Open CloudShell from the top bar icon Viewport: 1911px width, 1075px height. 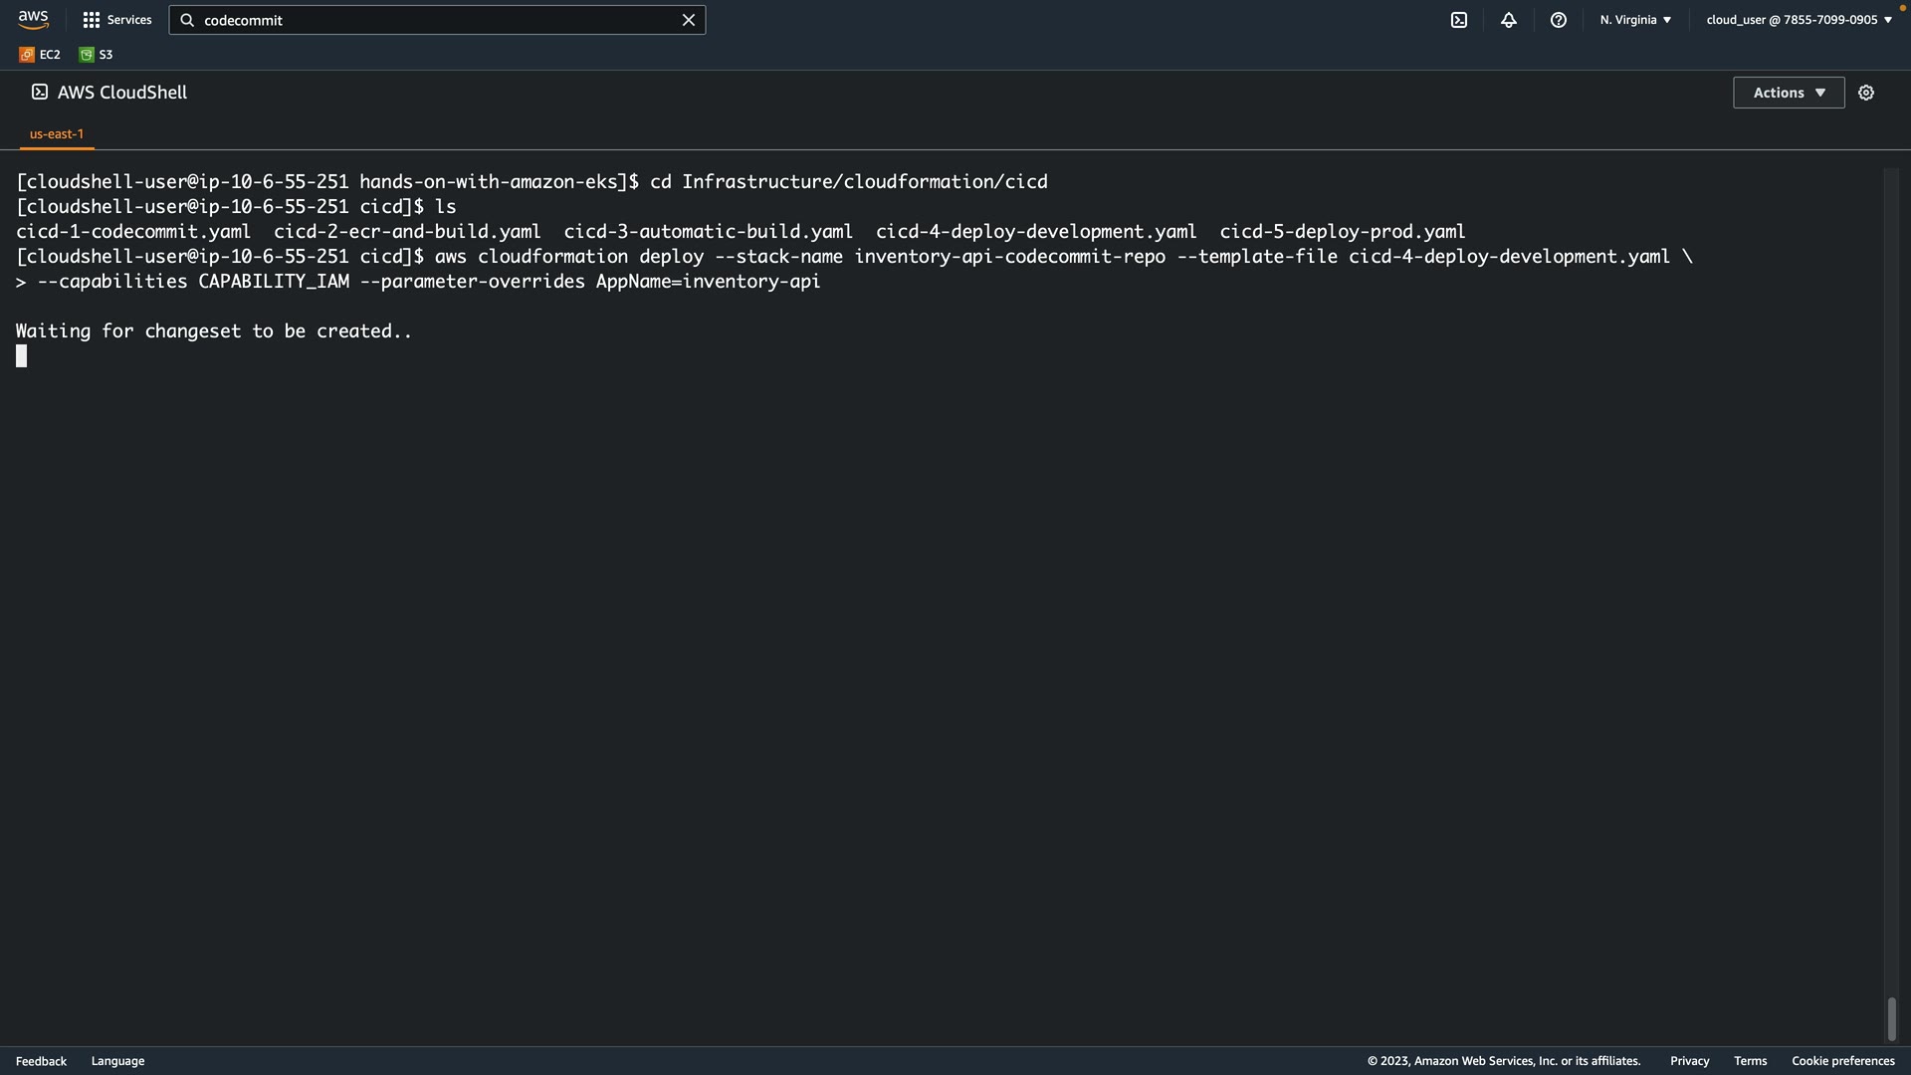[1458, 20]
